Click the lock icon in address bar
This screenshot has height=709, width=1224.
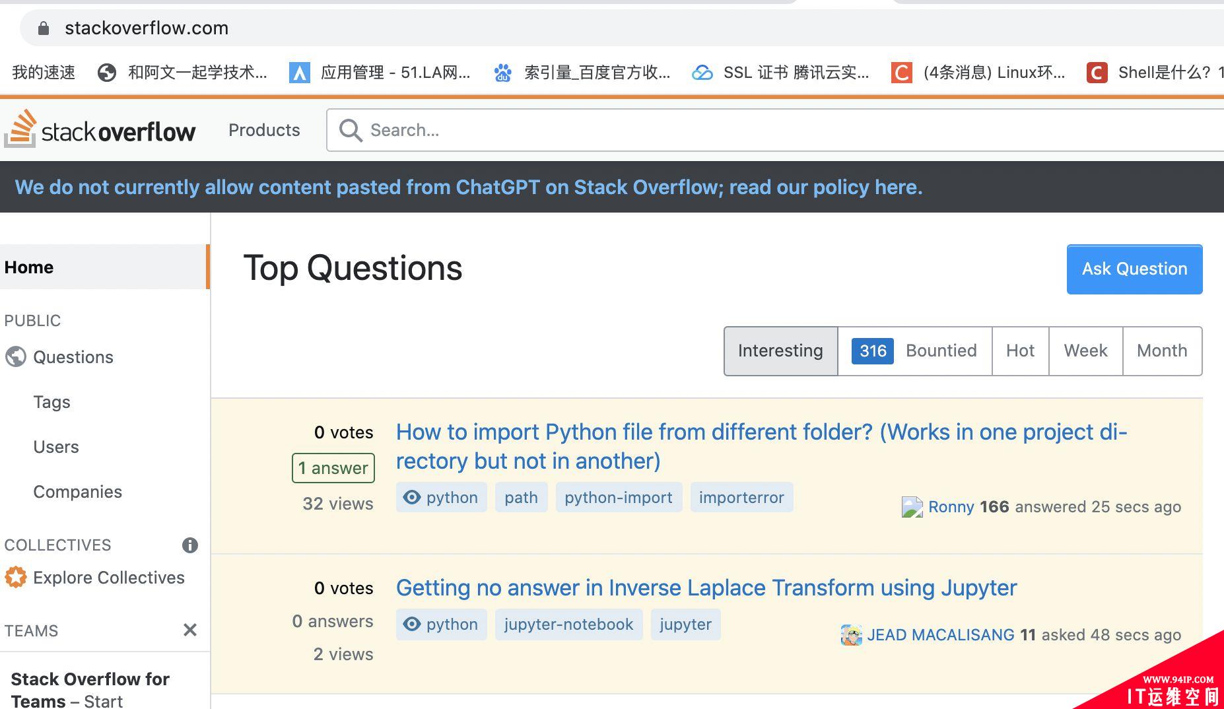point(44,28)
